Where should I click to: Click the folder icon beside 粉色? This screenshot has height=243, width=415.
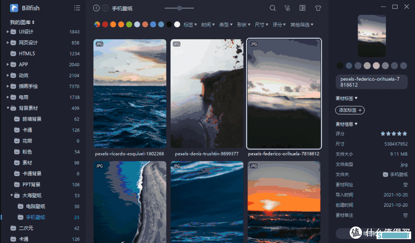(x=17, y=151)
